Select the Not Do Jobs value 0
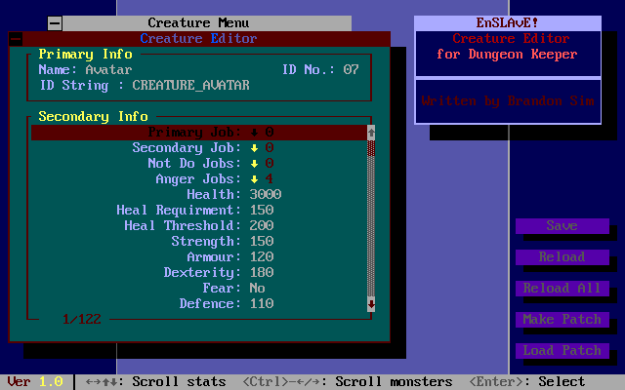 [x=270, y=164]
